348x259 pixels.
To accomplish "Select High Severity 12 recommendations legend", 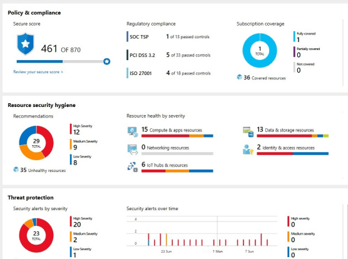I will click(x=81, y=129).
